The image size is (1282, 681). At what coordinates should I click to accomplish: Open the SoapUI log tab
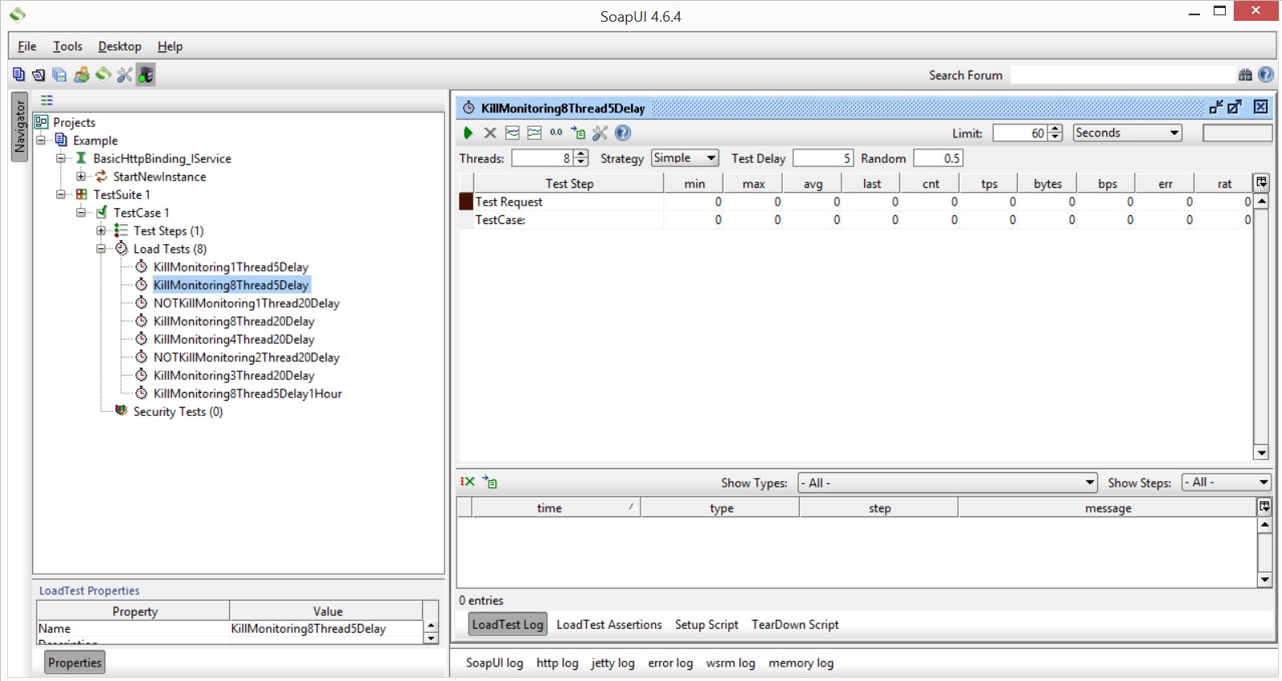(x=494, y=663)
